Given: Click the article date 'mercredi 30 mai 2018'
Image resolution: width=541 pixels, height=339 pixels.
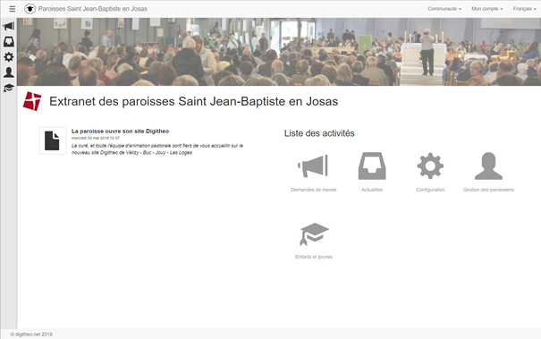Looking at the screenshot, I should click(95, 138).
